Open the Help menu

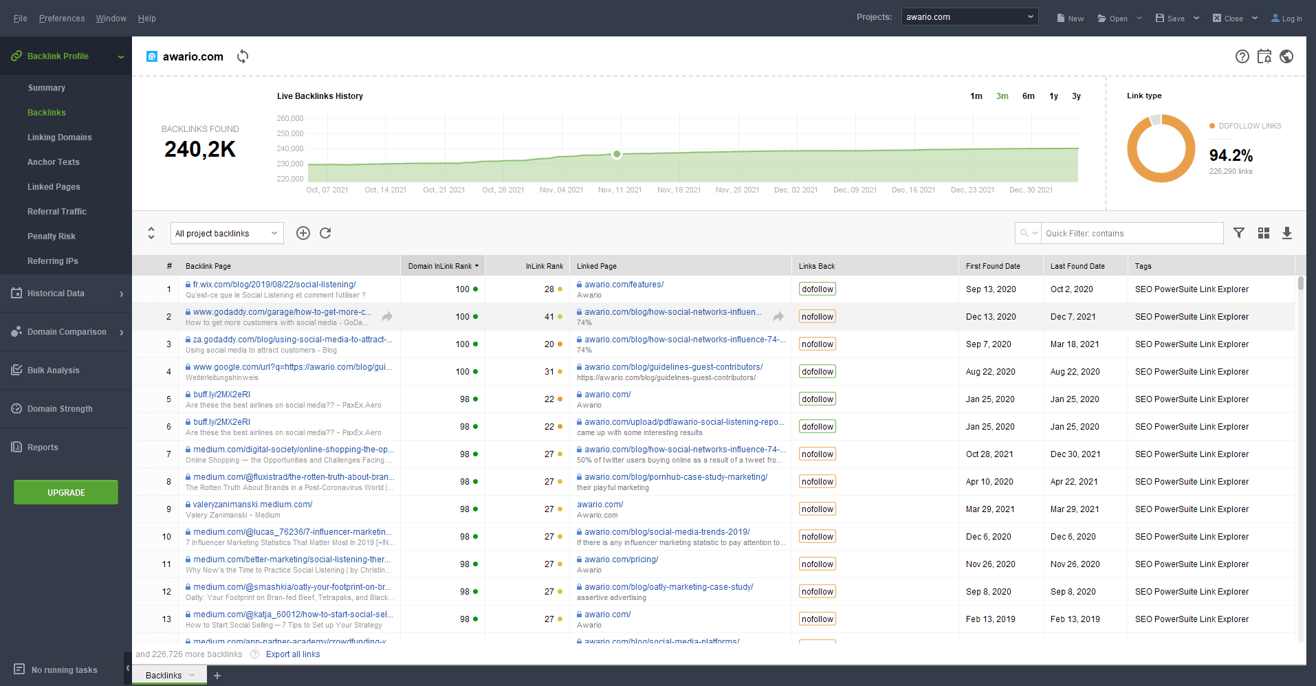pyautogui.click(x=147, y=18)
